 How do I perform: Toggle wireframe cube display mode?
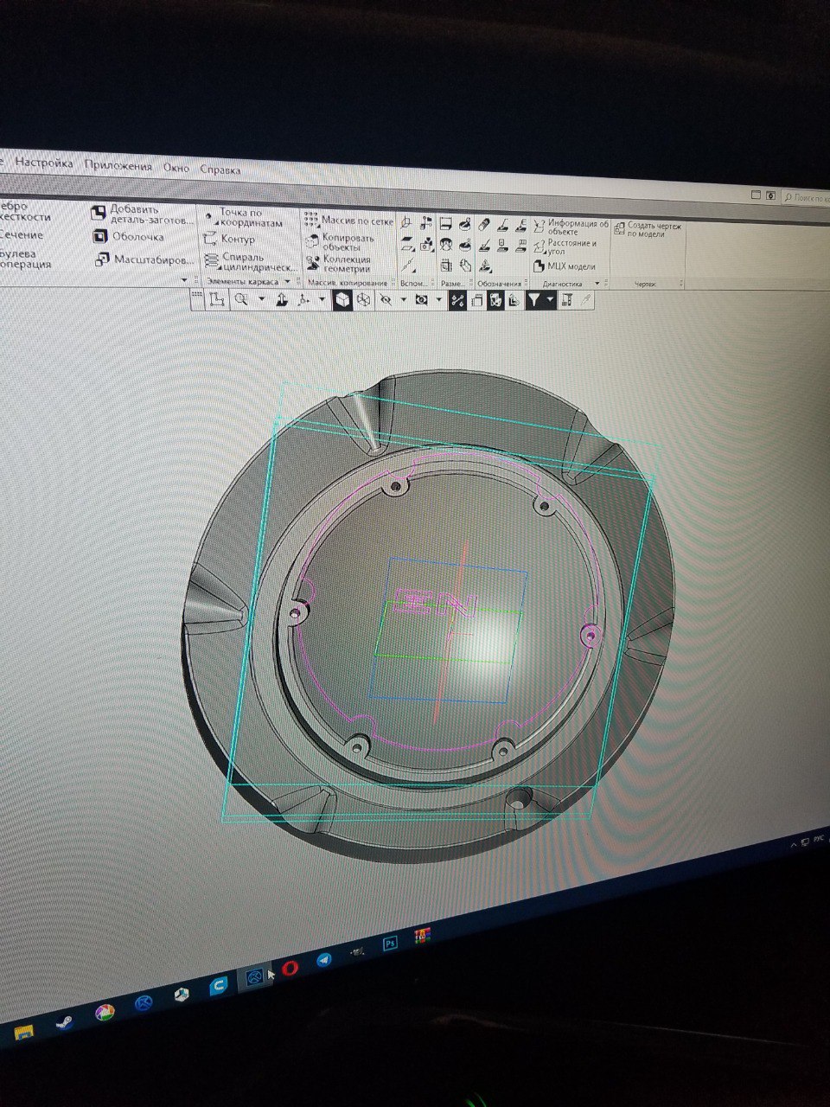(x=364, y=300)
